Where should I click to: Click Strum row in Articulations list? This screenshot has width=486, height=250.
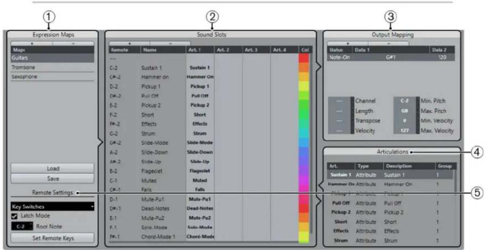click(391, 241)
